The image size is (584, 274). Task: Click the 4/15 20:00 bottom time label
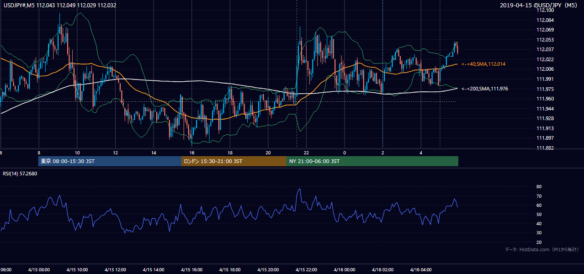click(x=268, y=270)
